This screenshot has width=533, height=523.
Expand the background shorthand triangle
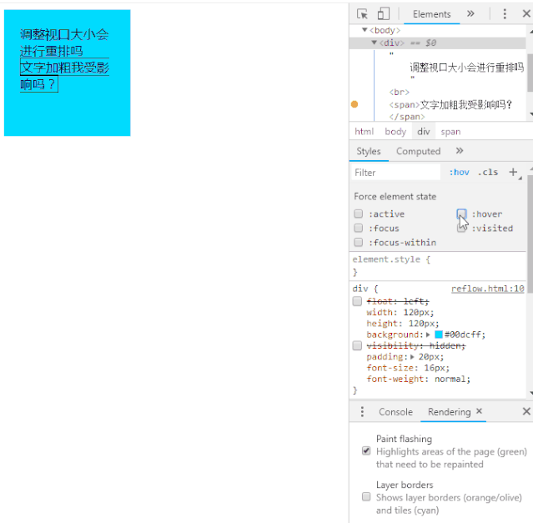coord(428,334)
